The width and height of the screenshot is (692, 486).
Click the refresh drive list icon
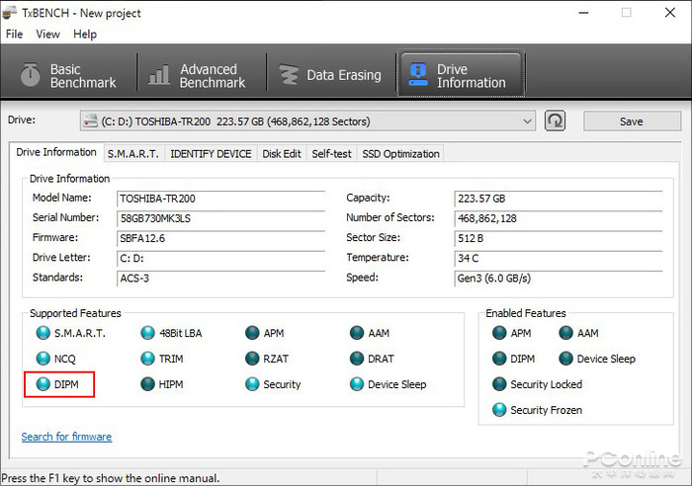point(556,121)
